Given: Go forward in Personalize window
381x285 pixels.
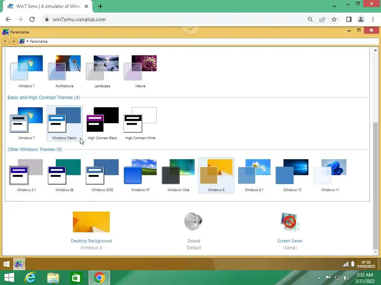Looking at the screenshot, I should click(x=14, y=41).
